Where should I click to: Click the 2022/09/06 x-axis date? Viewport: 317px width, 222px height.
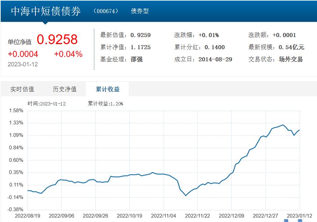(61, 216)
